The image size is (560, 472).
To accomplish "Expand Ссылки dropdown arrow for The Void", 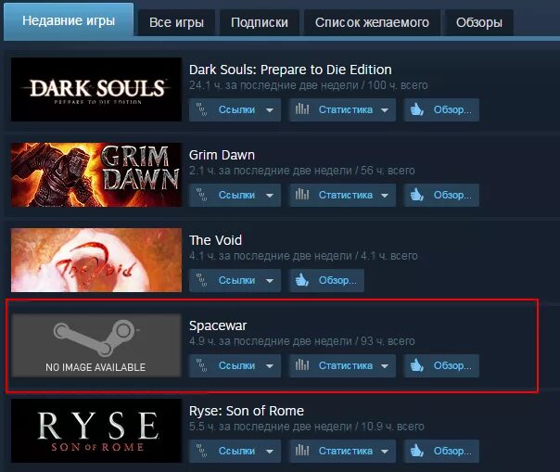I will pyautogui.click(x=270, y=280).
